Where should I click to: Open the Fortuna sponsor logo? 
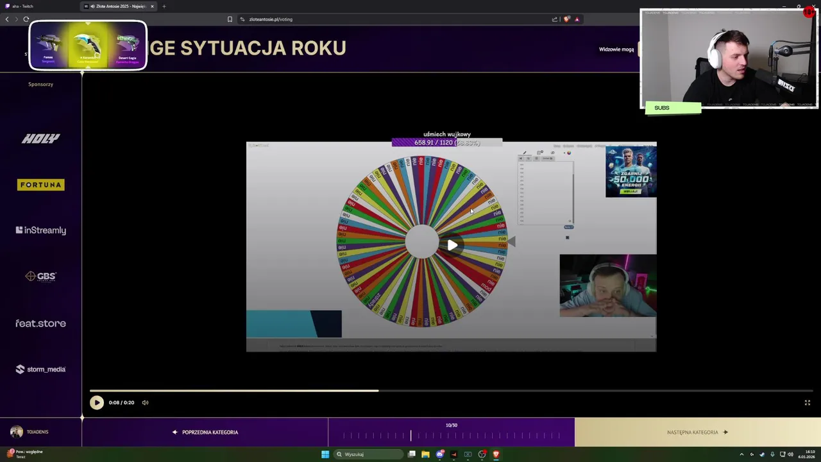(41, 185)
